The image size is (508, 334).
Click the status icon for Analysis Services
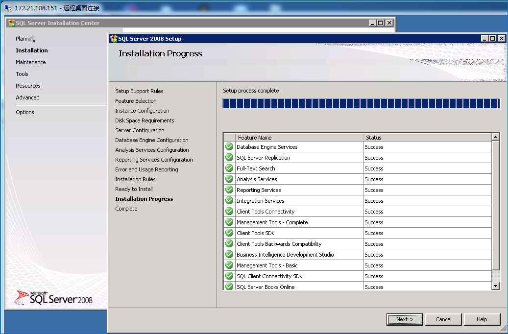pyautogui.click(x=229, y=179)
